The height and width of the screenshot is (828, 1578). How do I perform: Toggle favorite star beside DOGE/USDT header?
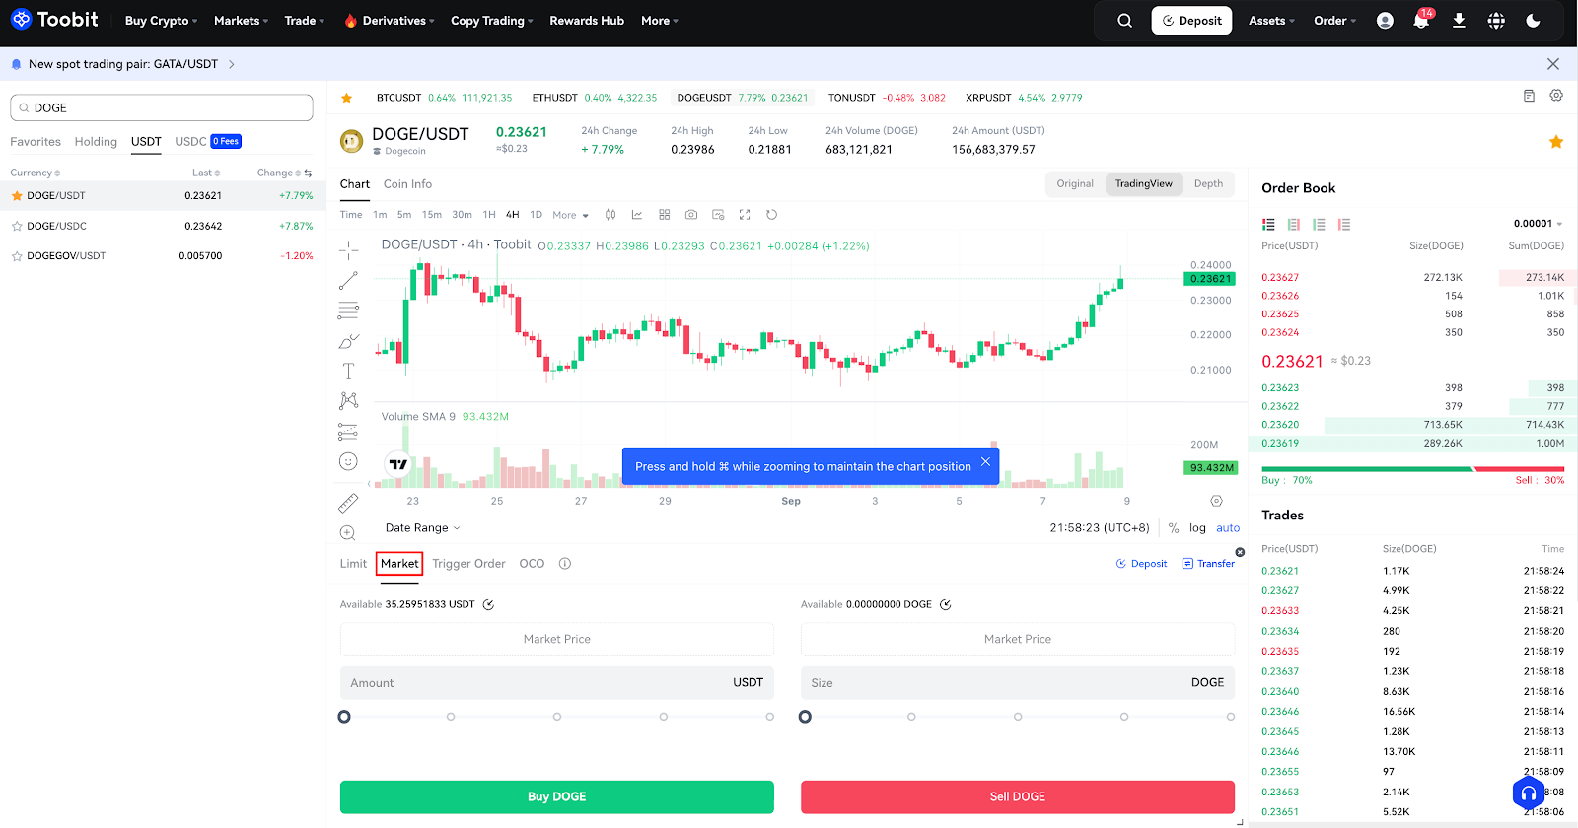tap(1556, 142)
